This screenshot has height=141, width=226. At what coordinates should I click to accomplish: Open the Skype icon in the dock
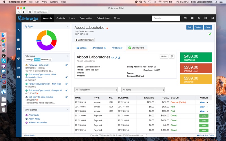4,61
